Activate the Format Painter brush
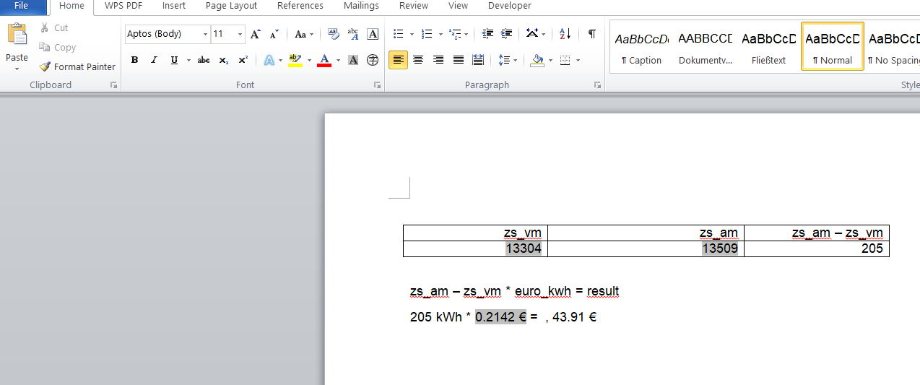The image size is (920, 385). click(77, 66)
